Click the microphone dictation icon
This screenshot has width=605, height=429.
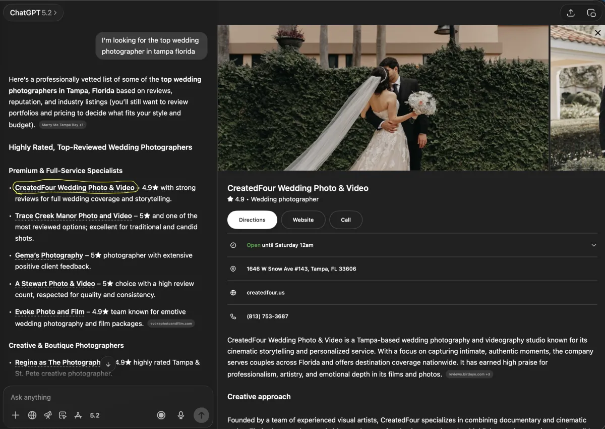181,415
